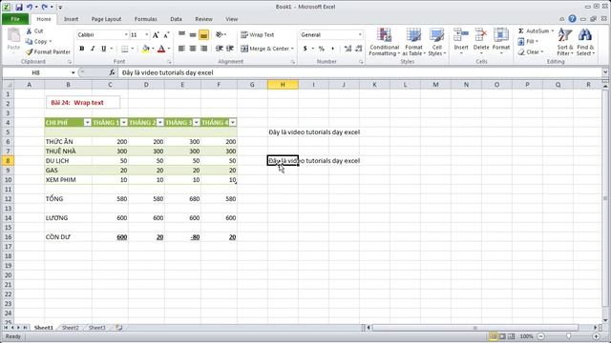The width and height of the screenshot is (611, 343).
Task: Decrease font size with the small A
Action: click(166, 35)
